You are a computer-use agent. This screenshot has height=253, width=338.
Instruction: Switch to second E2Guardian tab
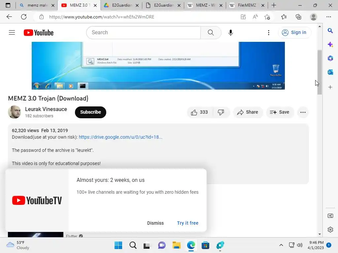tap(163, 5)
